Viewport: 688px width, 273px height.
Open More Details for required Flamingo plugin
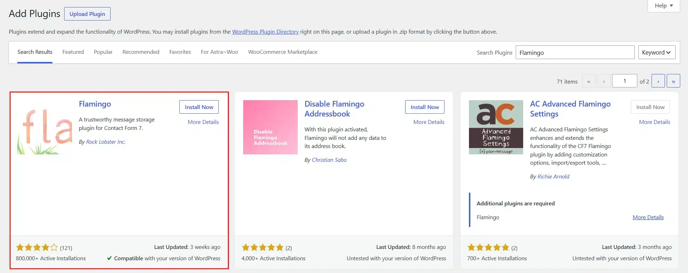pos(648,217)
